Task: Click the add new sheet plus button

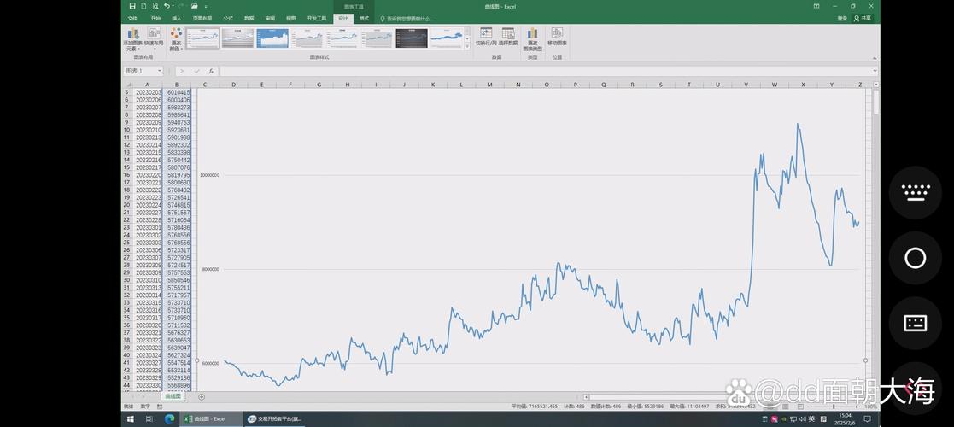Action: click(x=202, y=396)
